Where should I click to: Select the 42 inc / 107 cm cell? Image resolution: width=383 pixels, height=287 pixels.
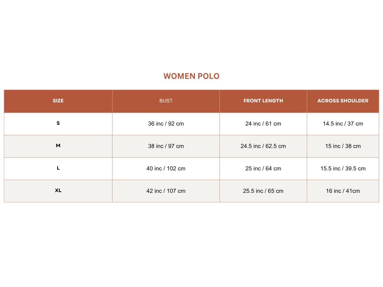(166, 191)
